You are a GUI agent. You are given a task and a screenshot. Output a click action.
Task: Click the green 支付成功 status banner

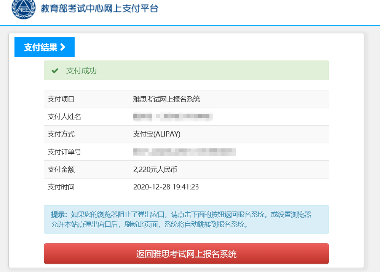coord(187,70)
